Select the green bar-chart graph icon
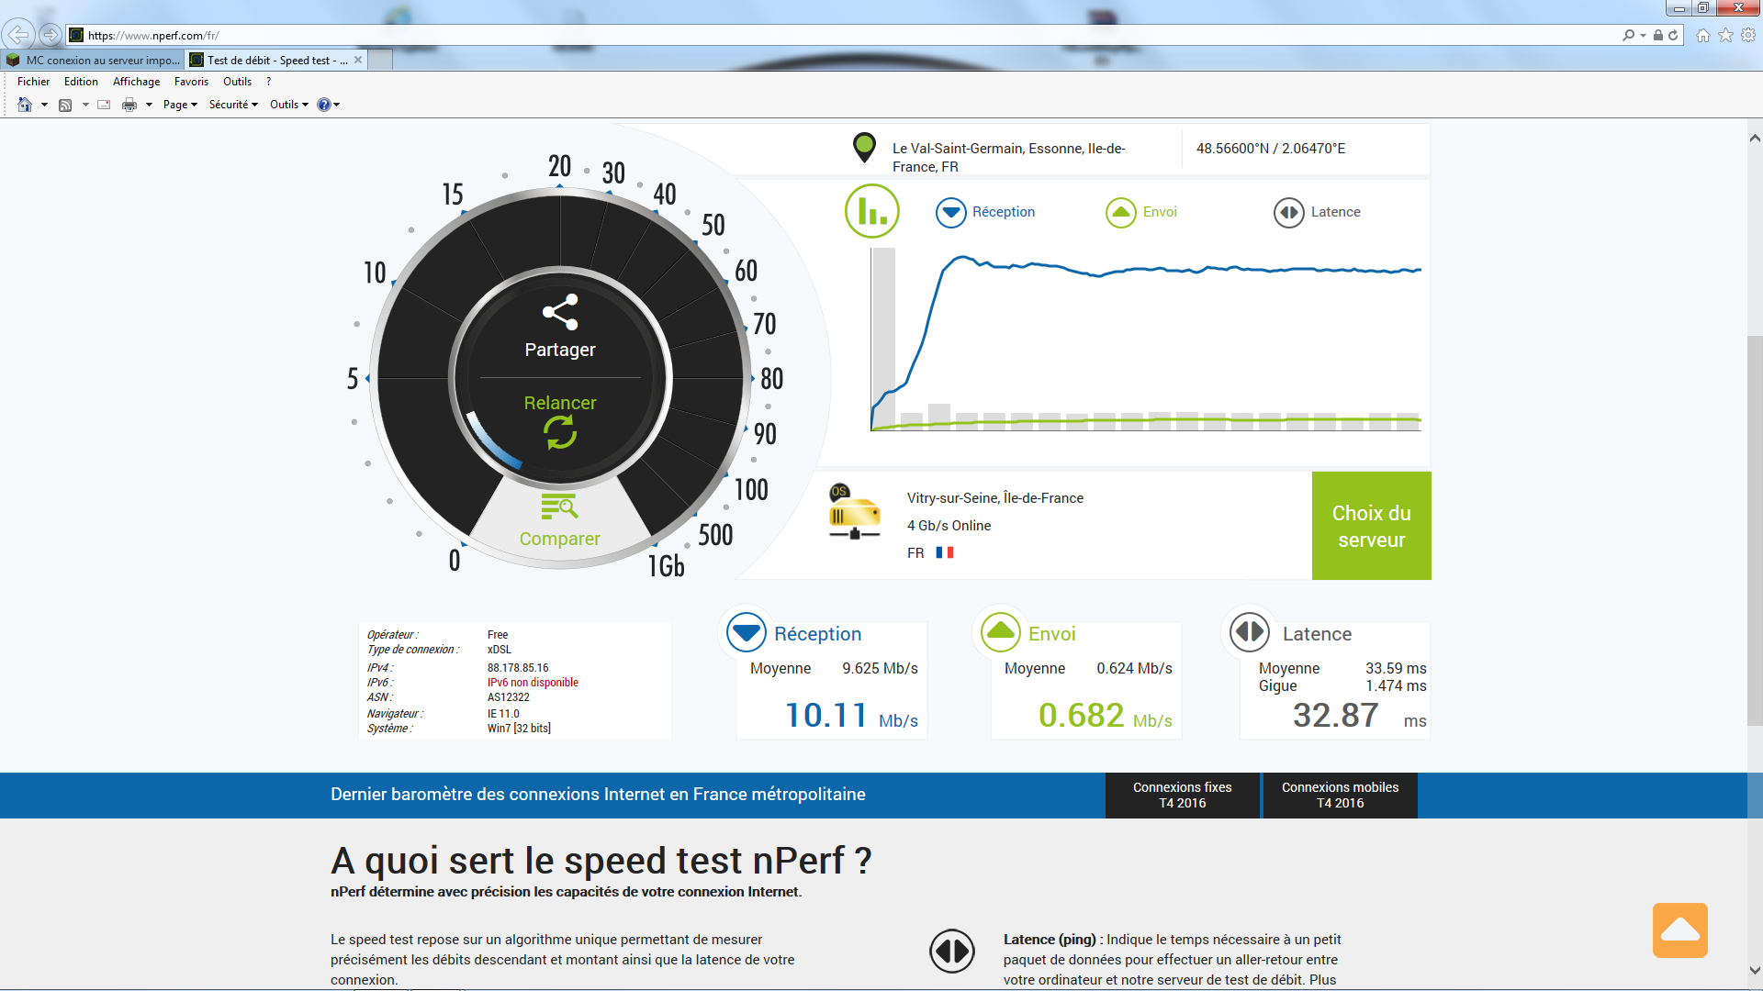The height and width of the screenshot is (991, 1763). (x=872, y=211)
